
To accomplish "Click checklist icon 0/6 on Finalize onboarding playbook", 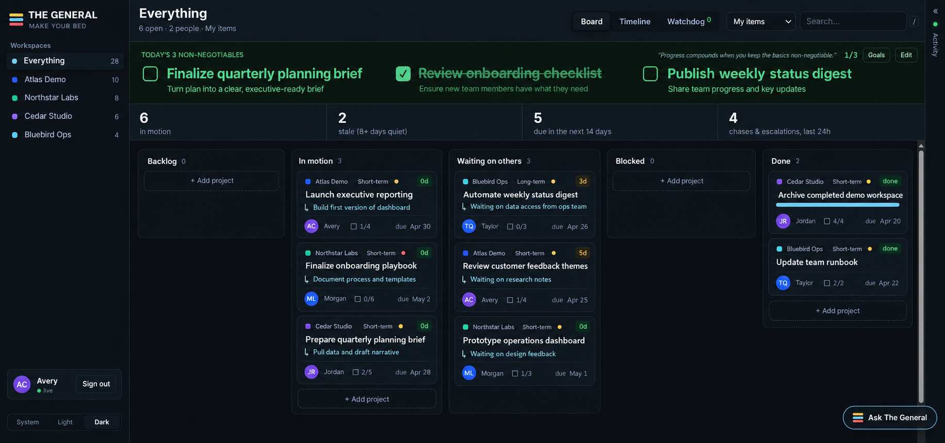I will click(x=357, y=299).
